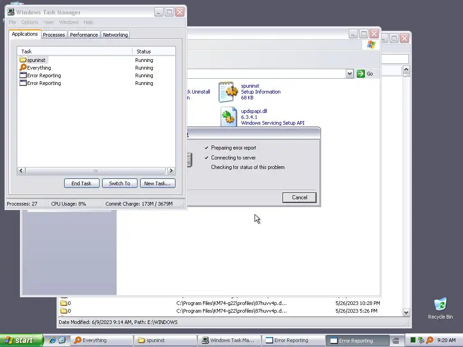Click the CPU Usage status bar entry

[x=69, y=204]
